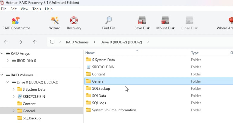Click SQLData name in the file list
Image resolution: width=233 pixels, height=123 pixels.
pyautogui.click(x=99, y=95)
